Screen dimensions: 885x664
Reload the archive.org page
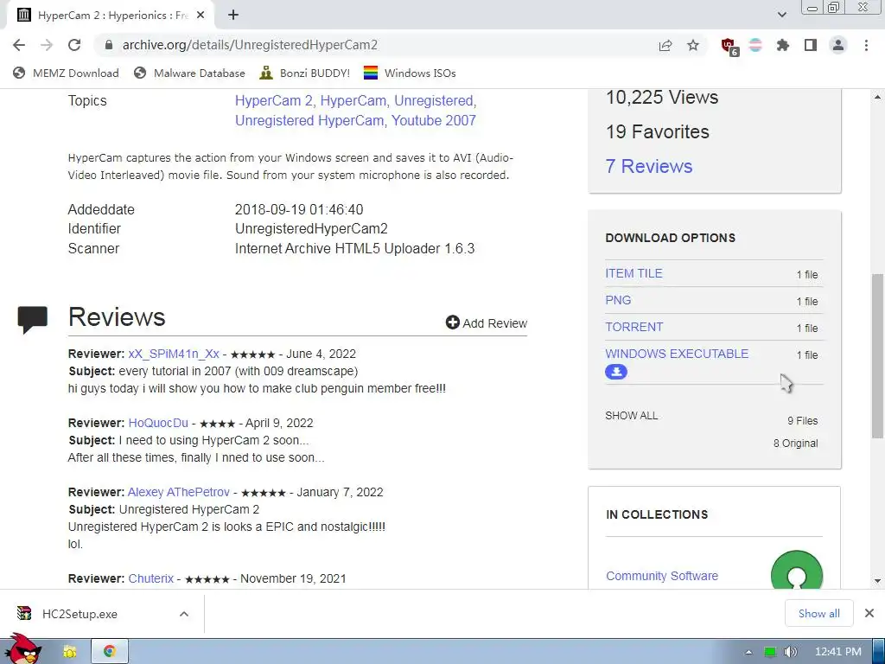[x=74, y=45]
